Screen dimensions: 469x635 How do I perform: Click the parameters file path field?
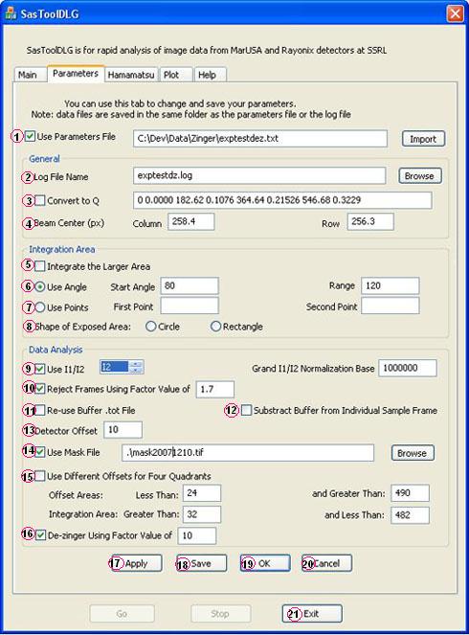259,139
